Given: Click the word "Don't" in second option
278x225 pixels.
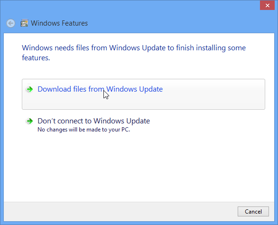Looking at the screenshot, I should pyautogui.click(x=46, y=121).
